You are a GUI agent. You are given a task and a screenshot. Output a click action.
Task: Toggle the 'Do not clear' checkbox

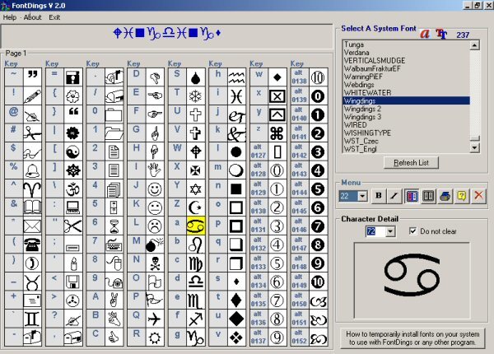point(412,231)
